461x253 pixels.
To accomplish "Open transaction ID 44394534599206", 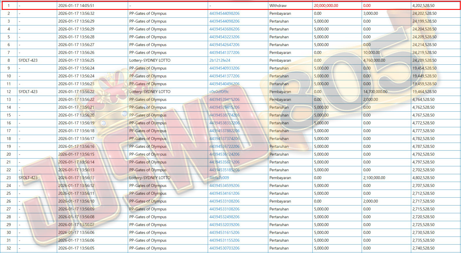I will [x=224, y=185].
